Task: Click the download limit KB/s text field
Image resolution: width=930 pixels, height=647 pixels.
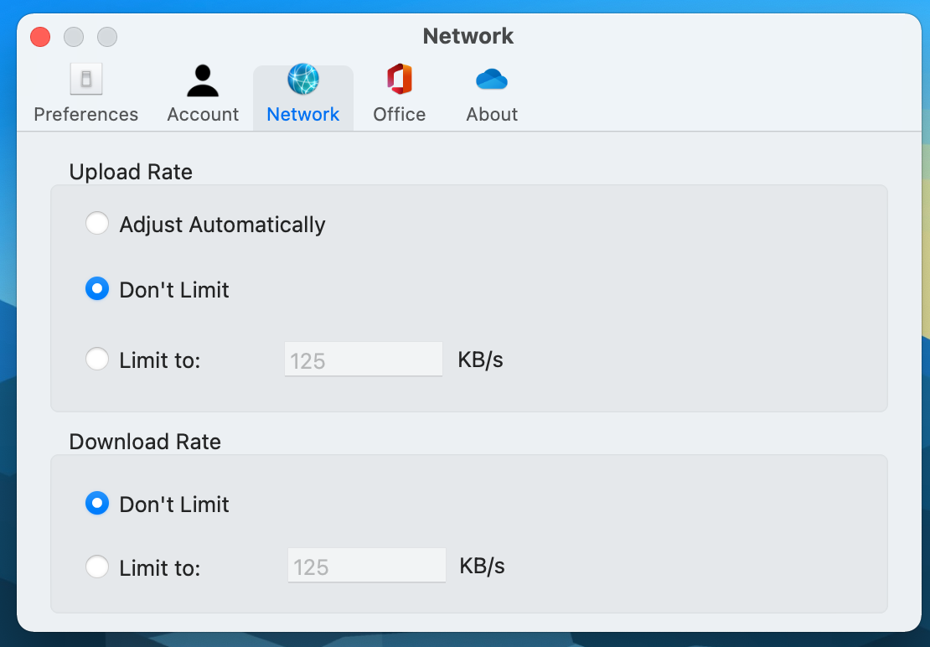Action: point(366,566)
